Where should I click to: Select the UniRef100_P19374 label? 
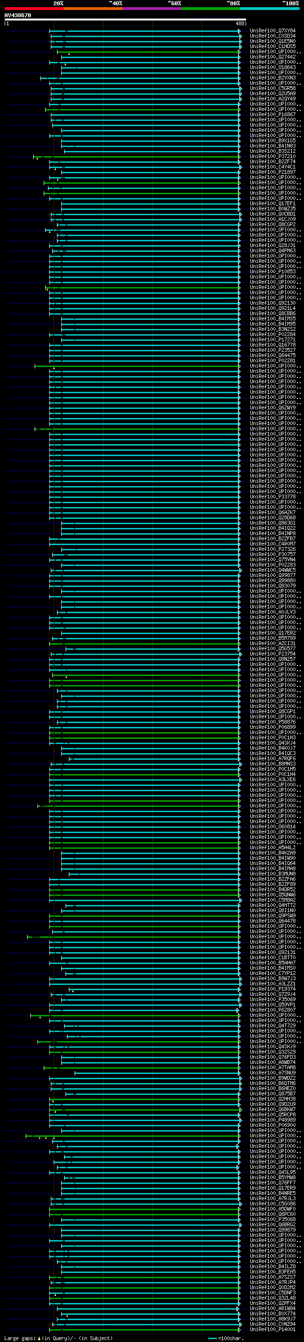click(273, 989)
